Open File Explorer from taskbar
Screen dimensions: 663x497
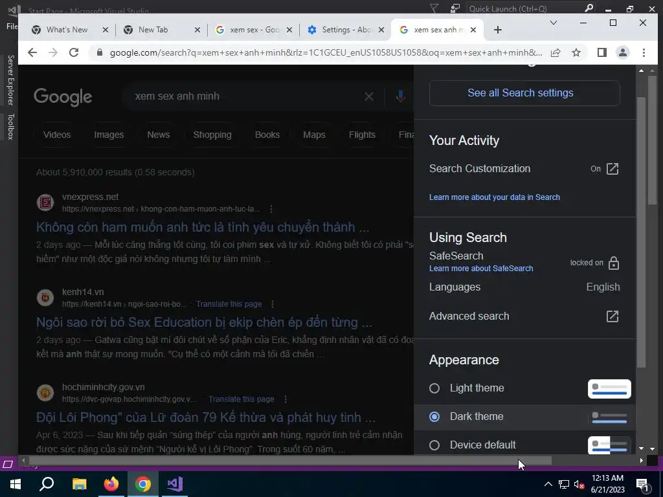(x=79, y=484)
